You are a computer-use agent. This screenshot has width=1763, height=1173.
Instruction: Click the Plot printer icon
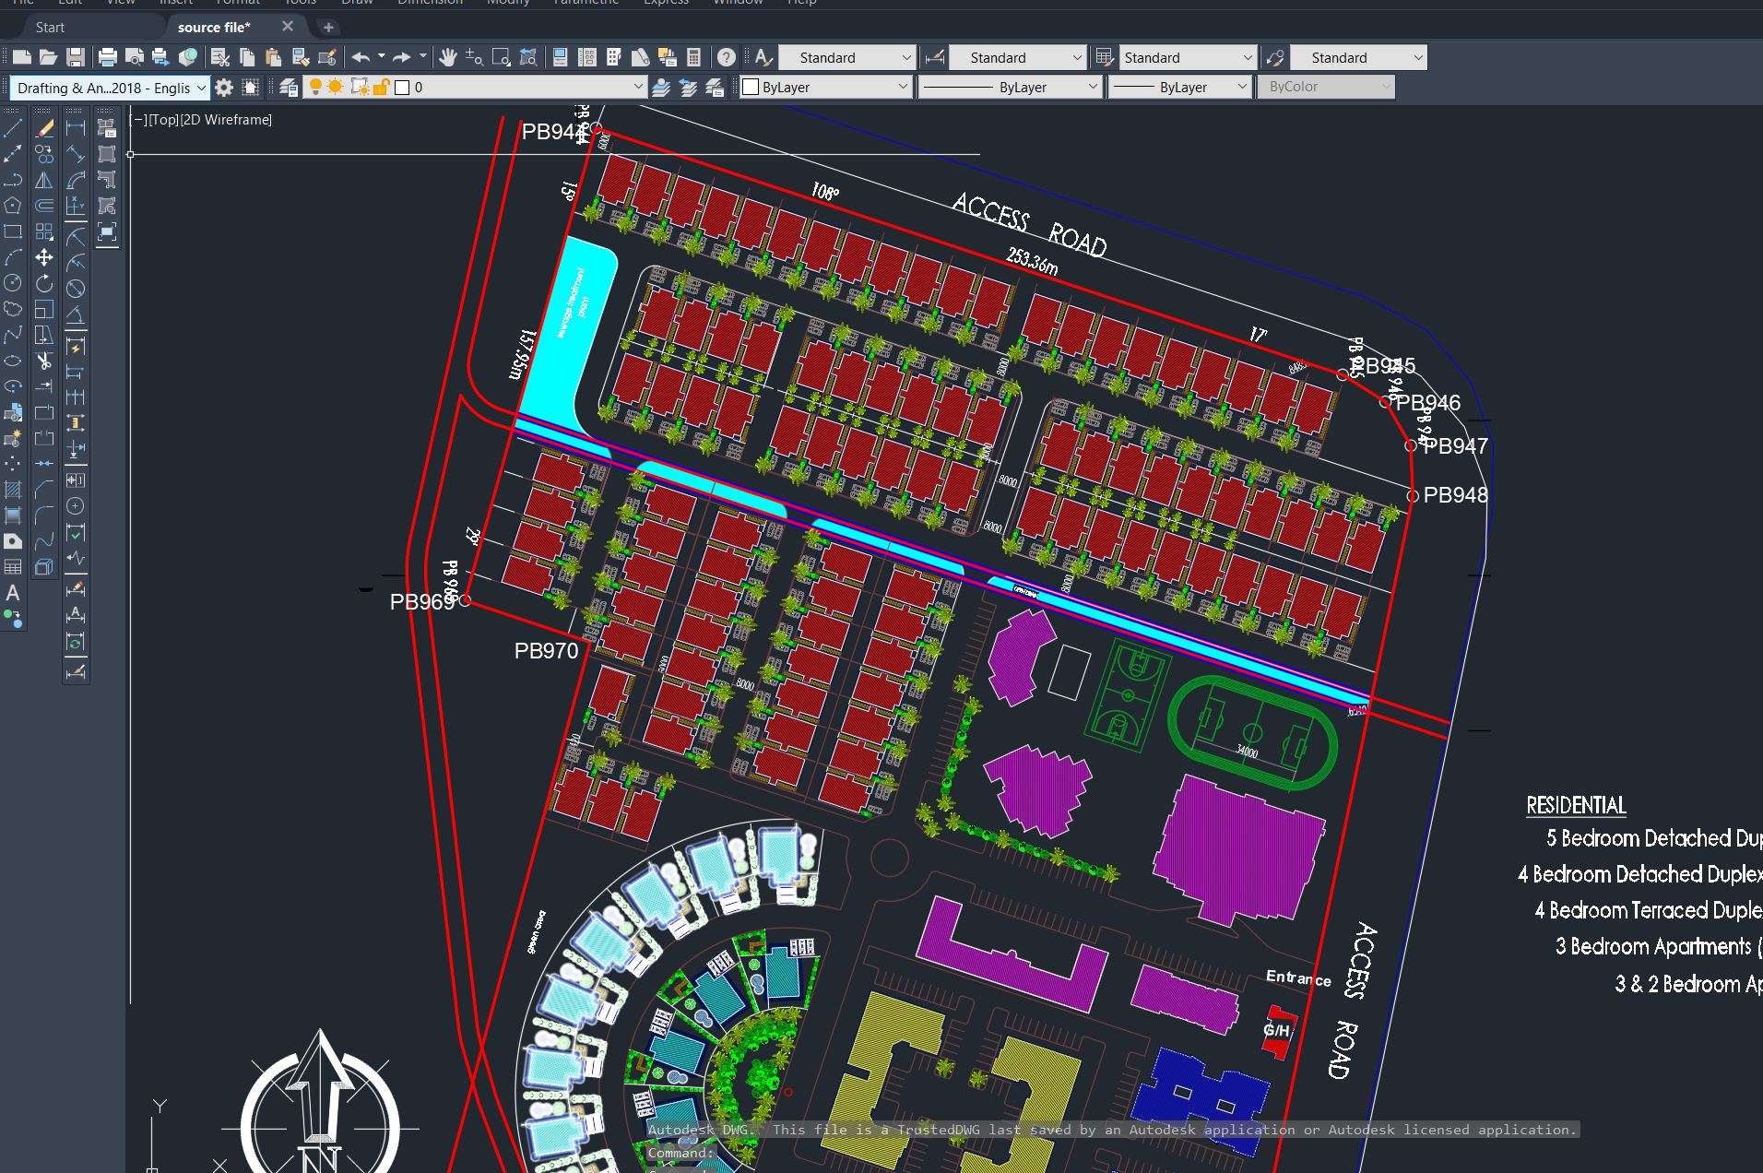(x=107, y=57)
